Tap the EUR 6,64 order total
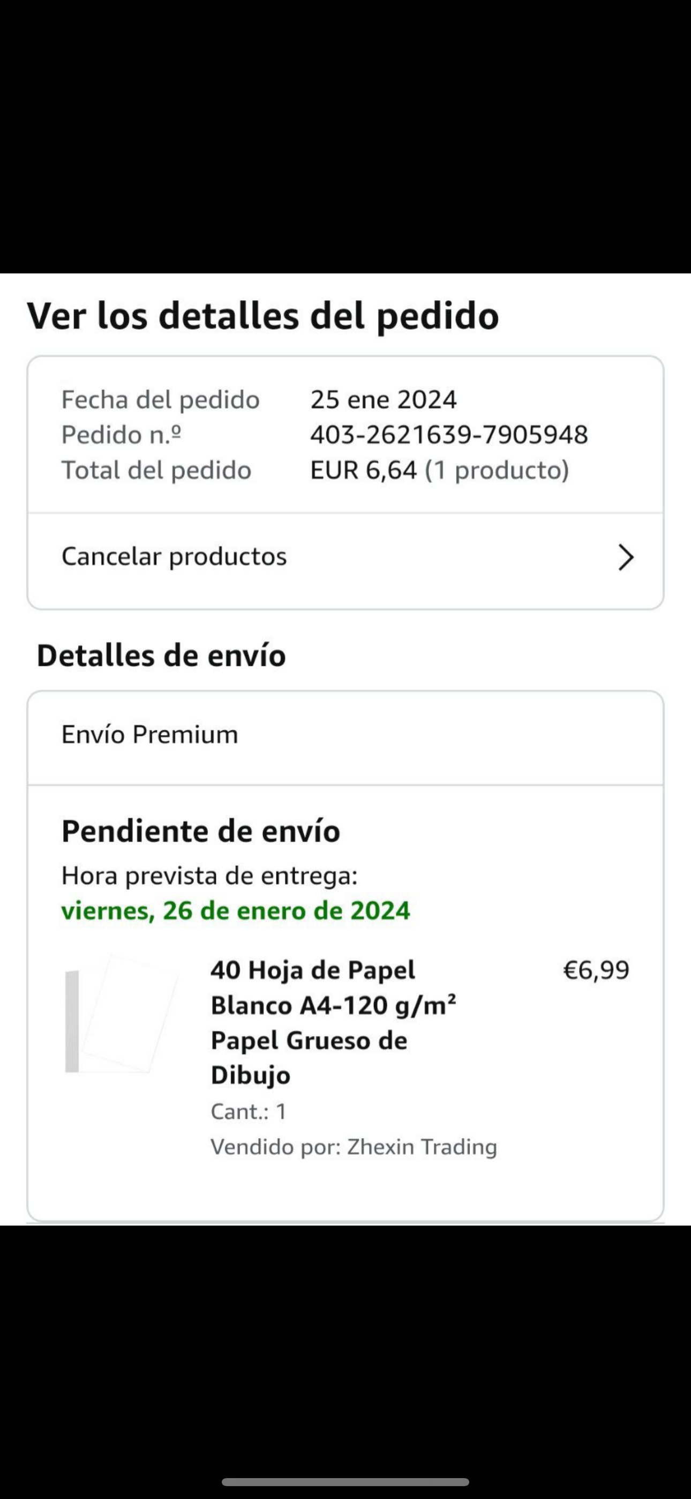 364,470
